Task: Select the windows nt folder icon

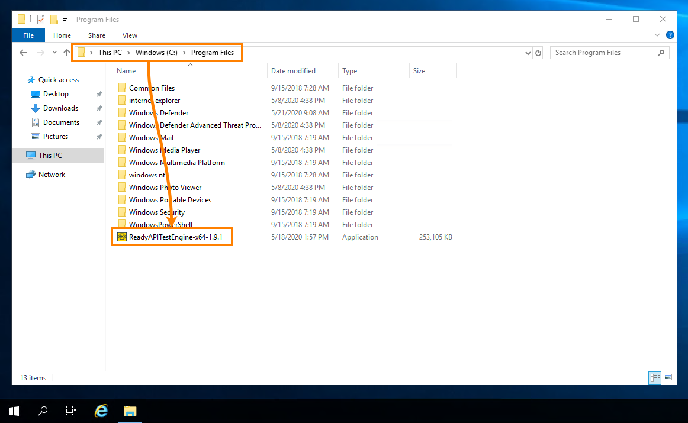Action: tap(122, 175)
